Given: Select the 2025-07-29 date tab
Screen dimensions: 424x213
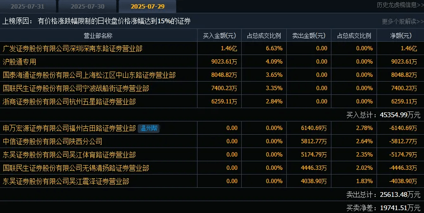Looking at the screenshot, I should pyautogui.click(x=147, y=6).
